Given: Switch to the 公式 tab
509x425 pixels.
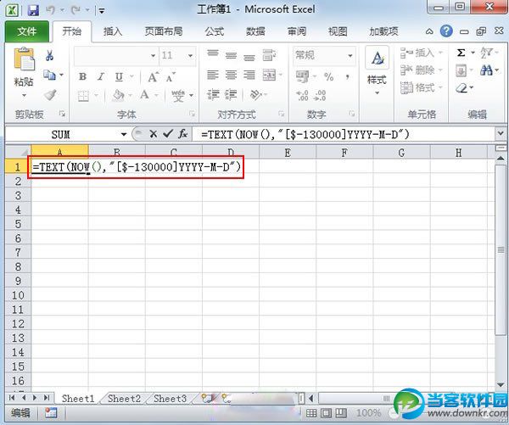Looking at the screenshot, I should point(215,31).
